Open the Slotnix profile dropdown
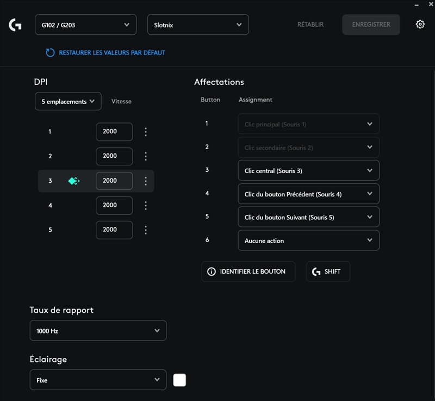 [198, 24]
